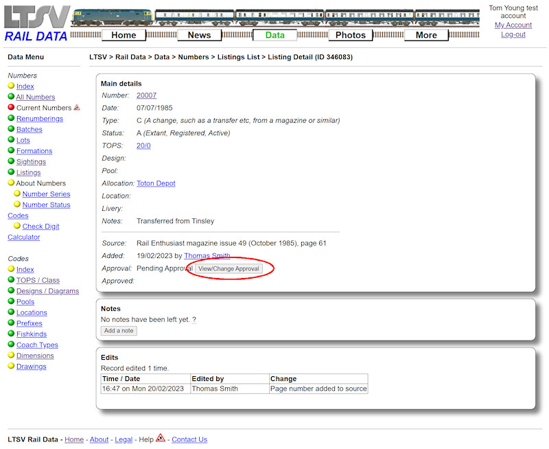
Task: Switch to the Photos tab
Action: [350, 34]
